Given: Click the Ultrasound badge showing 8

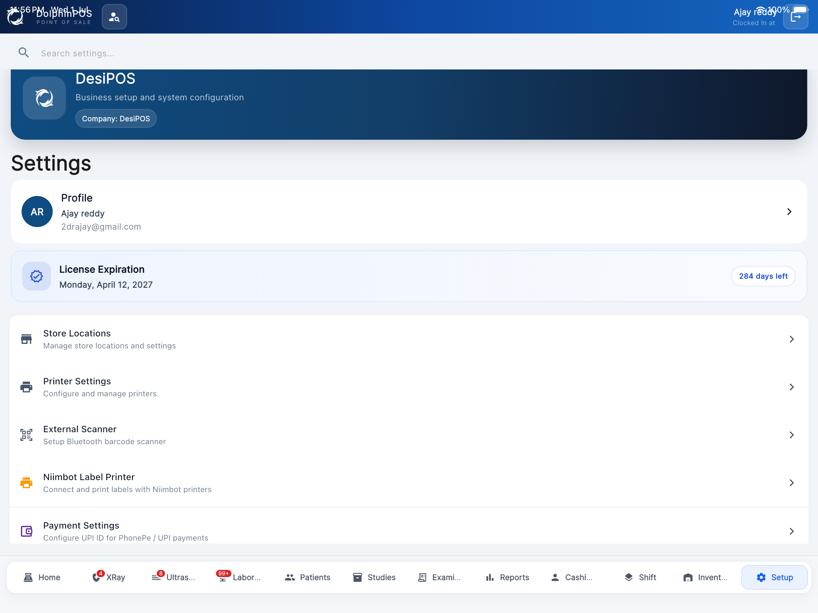Looking at the screenshot, I should click(x=160, y=573).
